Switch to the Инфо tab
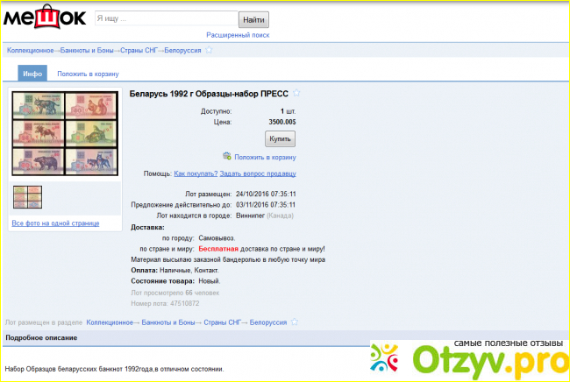Screen dimensions: 570x382 pos(32,74)
